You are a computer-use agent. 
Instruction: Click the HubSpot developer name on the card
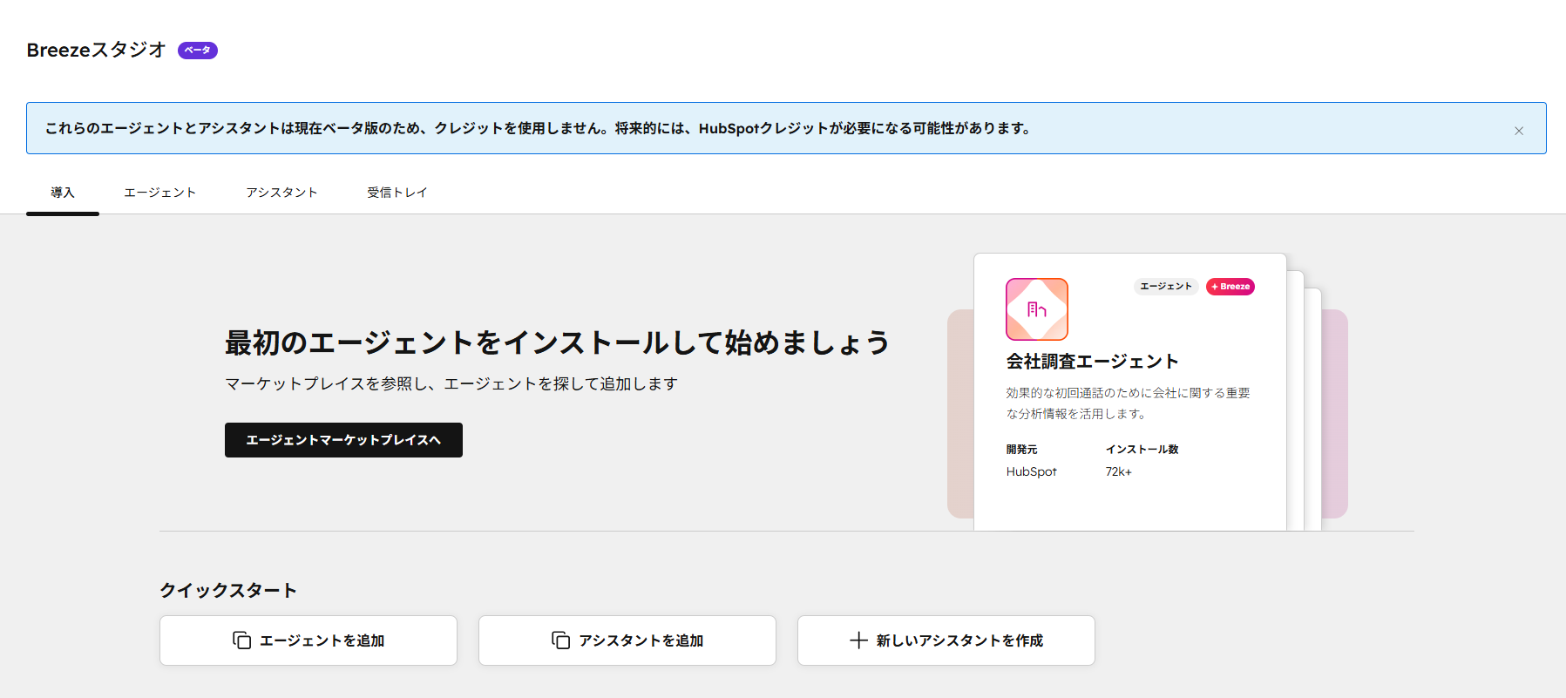point(1031,471)
